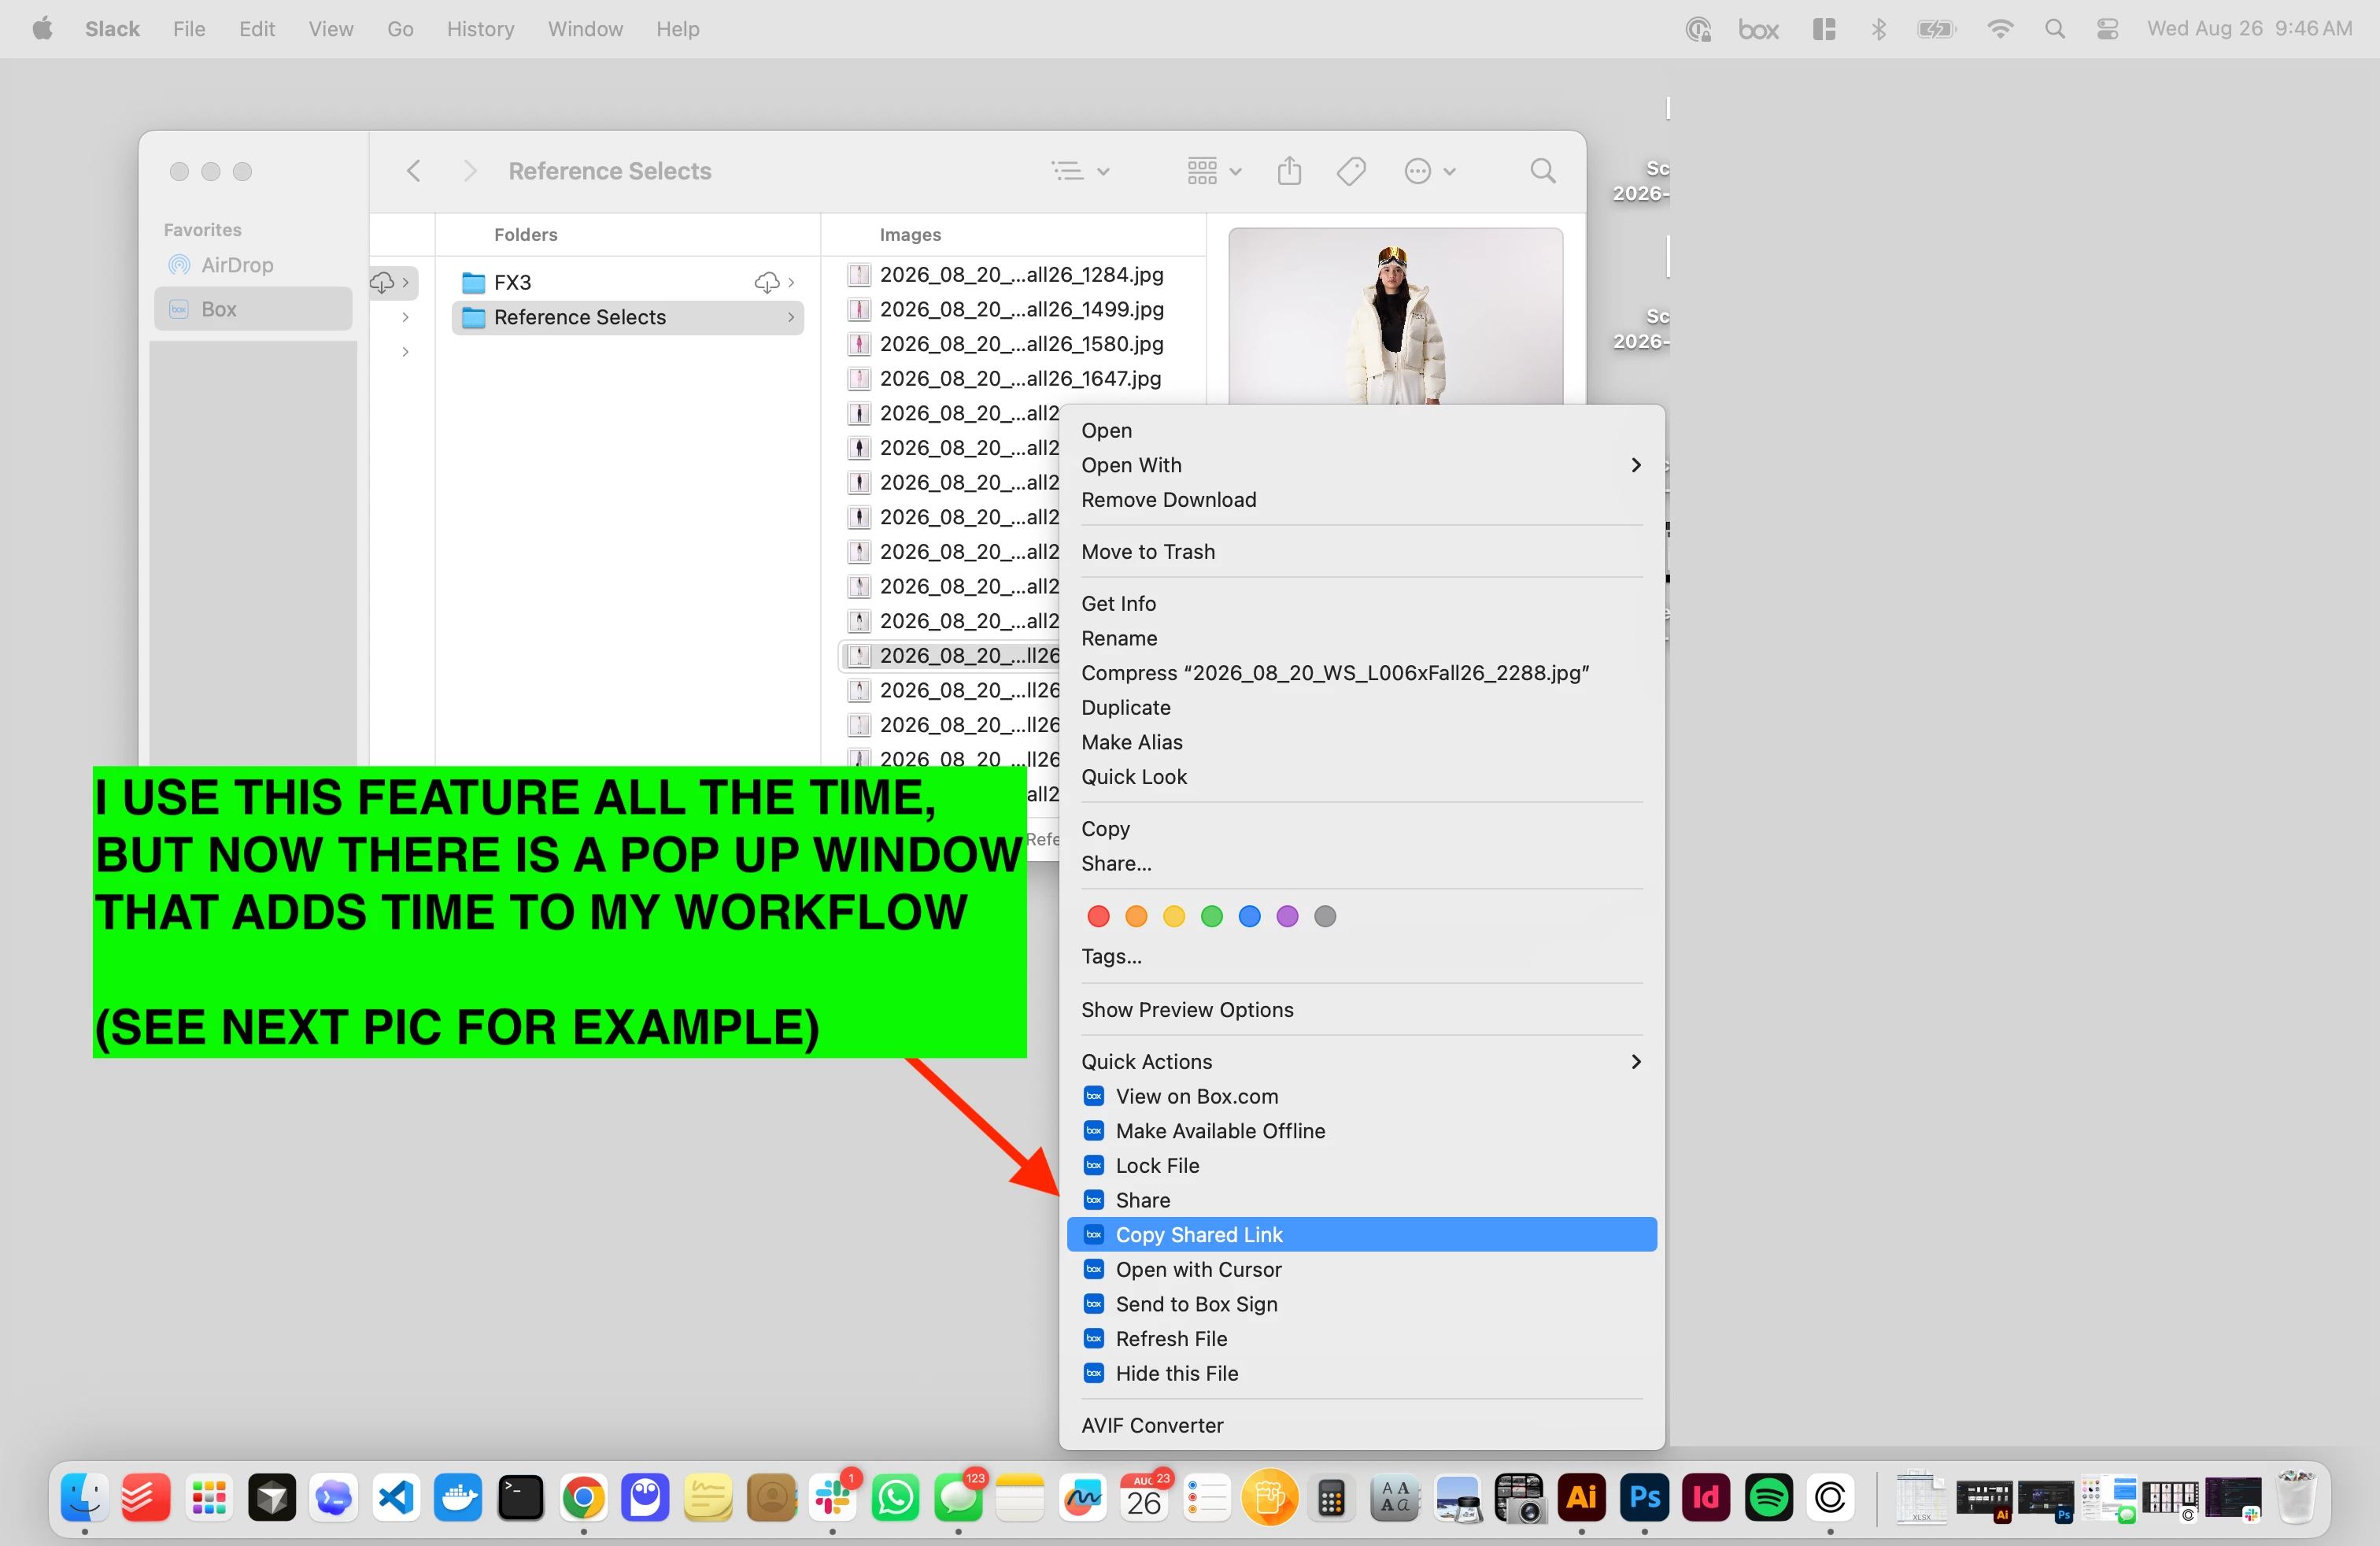This screenshot has height=1546, width=2380.
Task: Choose Move to Trash
Action: [x=1362, y=551]
